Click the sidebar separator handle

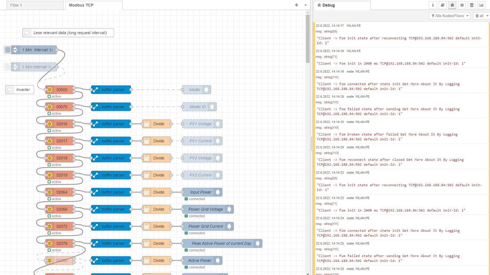click(x=311, y=144)
